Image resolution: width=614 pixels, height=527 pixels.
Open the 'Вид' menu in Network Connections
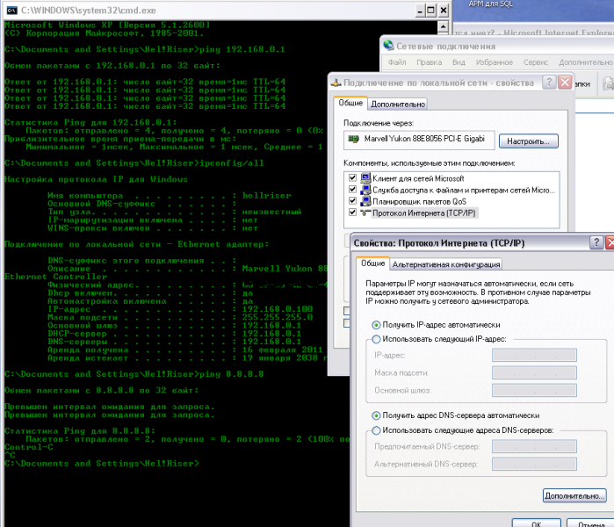click(459, 62)
